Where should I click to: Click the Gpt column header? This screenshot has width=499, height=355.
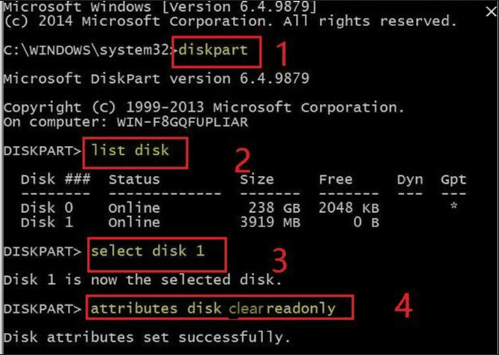pyautogui.click(x=453, y=179)
